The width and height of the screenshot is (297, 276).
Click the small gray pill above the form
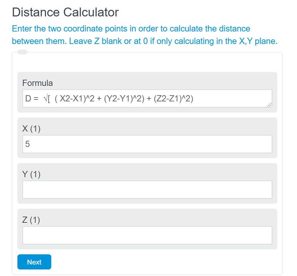(22, 52)
